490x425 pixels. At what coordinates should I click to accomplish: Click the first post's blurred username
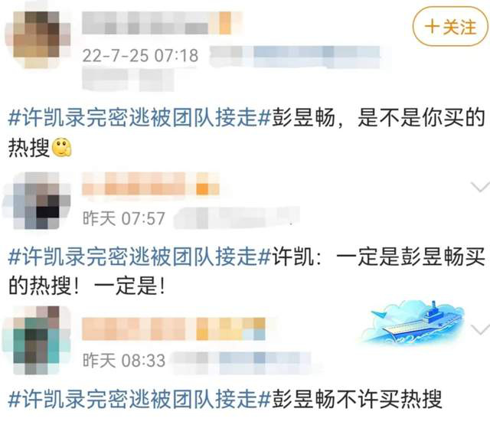pyautogui.click(x=162, y=22)
